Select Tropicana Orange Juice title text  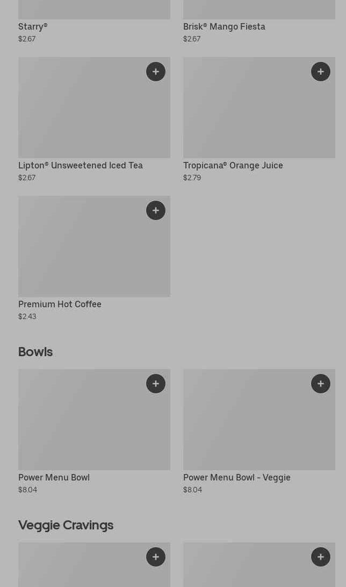coord(233,166)
